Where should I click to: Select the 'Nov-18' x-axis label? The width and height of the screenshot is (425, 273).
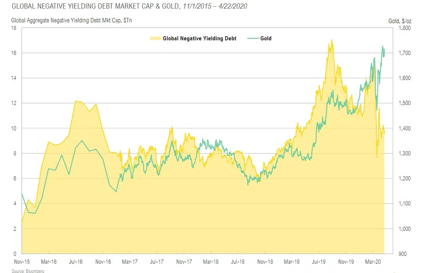pos(265,261)
